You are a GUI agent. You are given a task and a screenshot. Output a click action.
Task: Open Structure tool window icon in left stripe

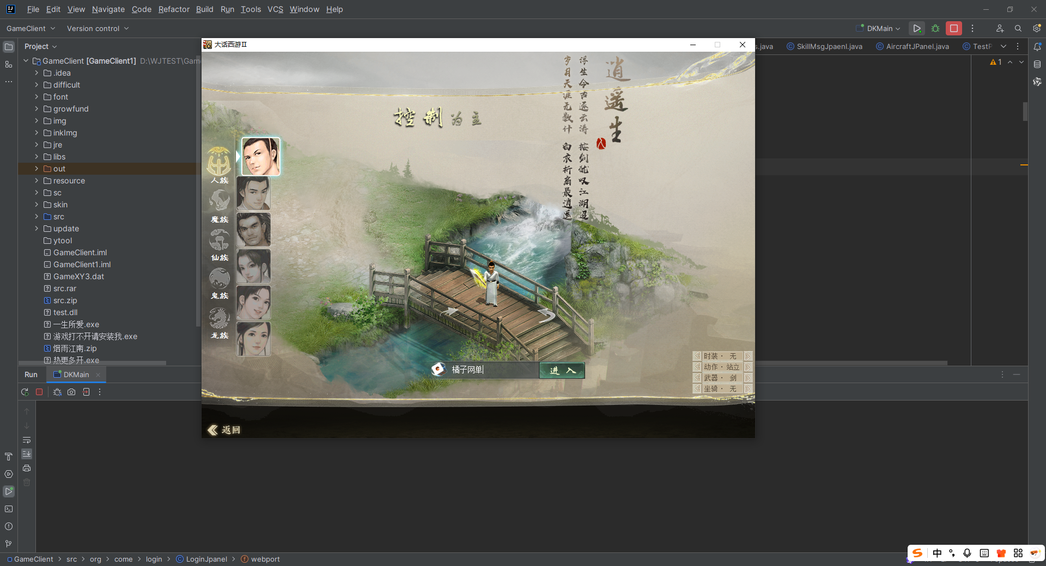9,64
